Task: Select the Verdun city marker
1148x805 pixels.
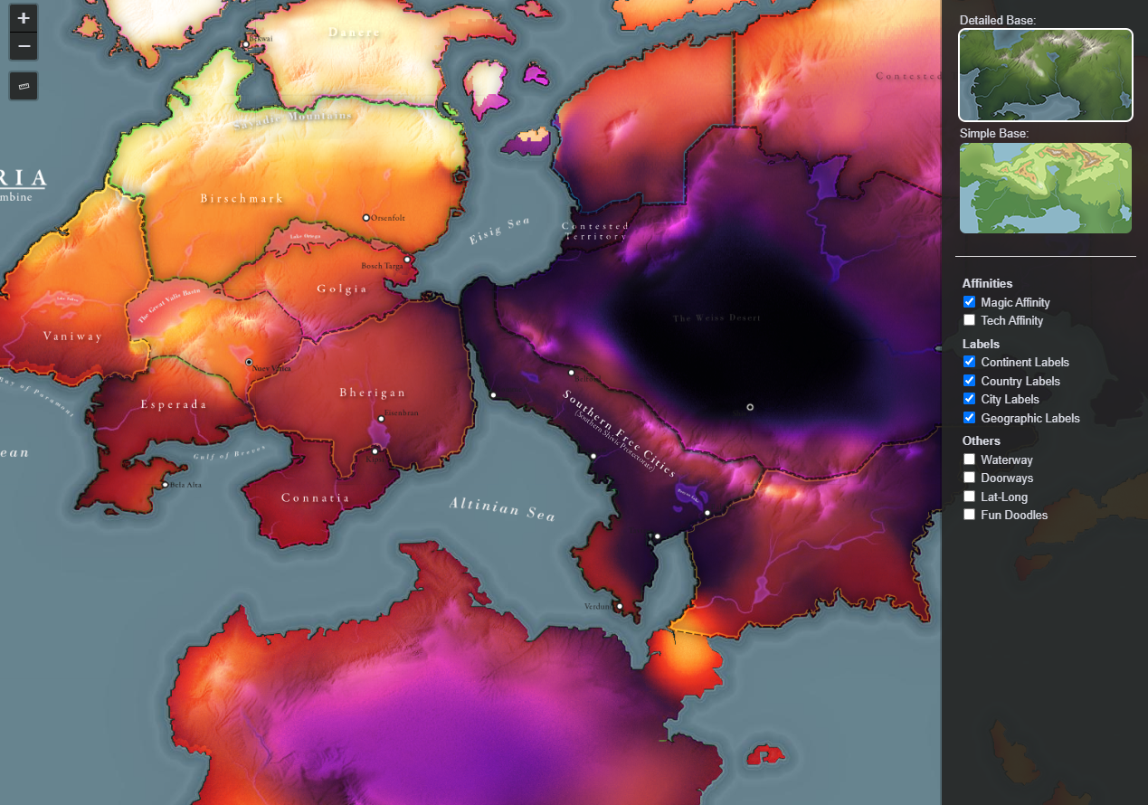Action: click(x=618, y=606)
